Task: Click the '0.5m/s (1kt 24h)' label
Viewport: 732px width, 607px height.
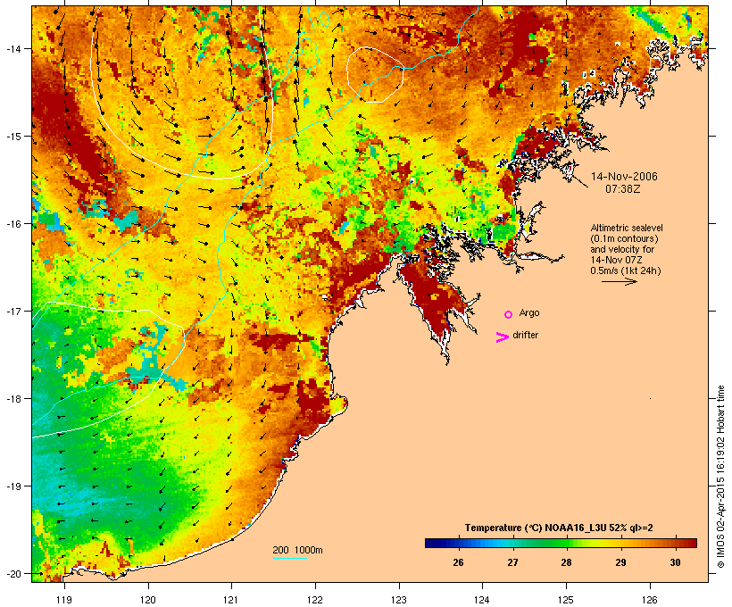Action: pos(626,270)
